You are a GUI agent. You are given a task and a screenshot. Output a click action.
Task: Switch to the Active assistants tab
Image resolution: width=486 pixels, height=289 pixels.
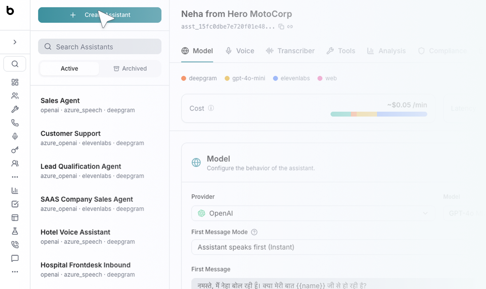tap(70, 69)
